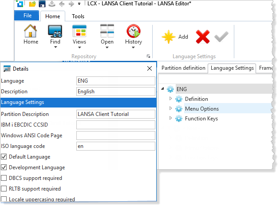
Task: Click the Add button label
Action: click(183, 37)
